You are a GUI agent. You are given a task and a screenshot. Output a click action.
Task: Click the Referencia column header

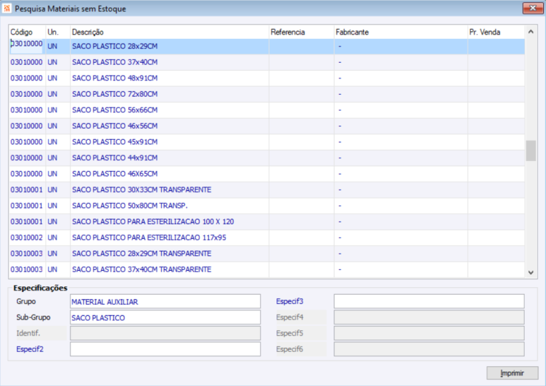[301, 32]
